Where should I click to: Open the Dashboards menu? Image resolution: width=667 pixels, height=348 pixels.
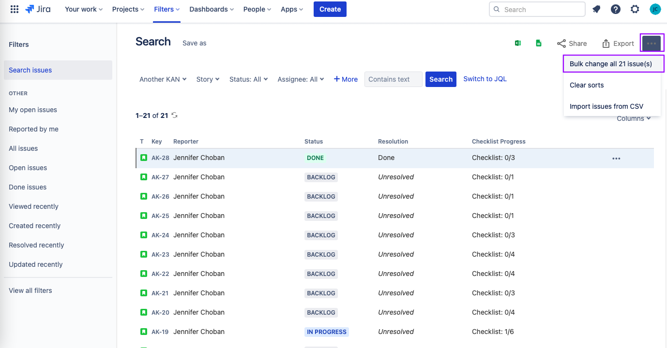(212, 9)
